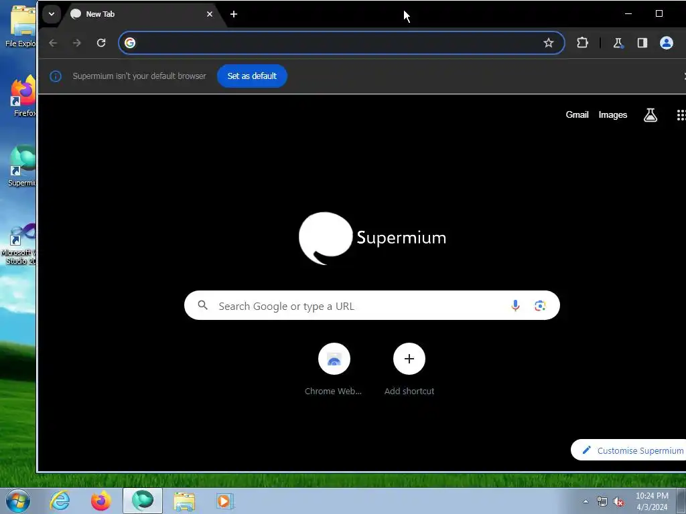This screenshot has width=686, height=514.
Task: Launch Firefox from the taskbar
Action: pyautogui.click(x=100, y=501)
